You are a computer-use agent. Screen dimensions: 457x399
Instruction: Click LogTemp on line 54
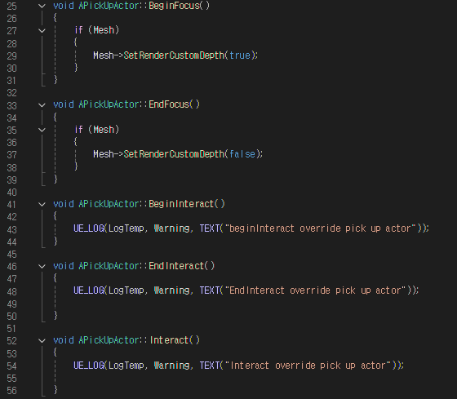tap(126, 366)
